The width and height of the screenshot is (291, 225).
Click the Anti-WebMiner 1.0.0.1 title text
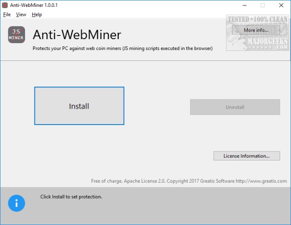34,5
